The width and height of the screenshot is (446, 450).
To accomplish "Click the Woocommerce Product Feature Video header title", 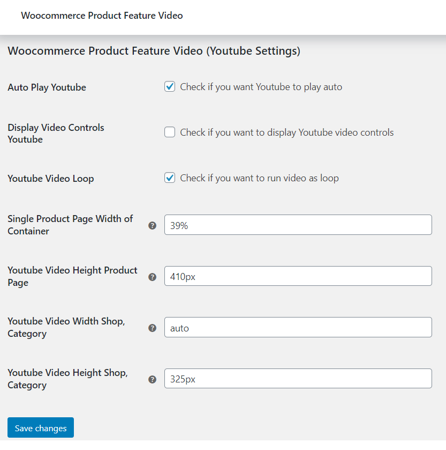I will coord(102,16).
